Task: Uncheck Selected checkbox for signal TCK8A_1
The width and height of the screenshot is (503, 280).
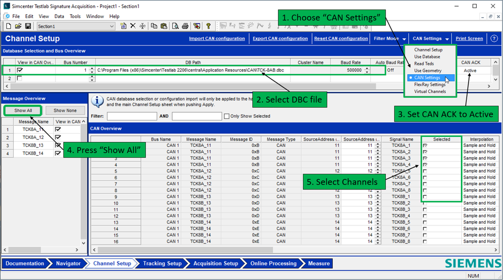Action: [x=425, y=146]
